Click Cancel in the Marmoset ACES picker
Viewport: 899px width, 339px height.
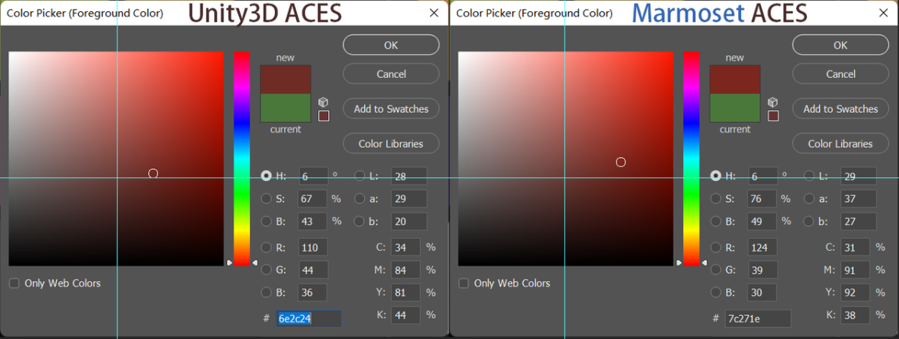(x=841, y=74)
